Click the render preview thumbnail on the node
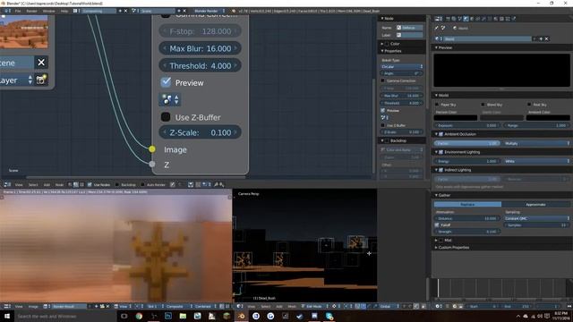 pyautogui.click(x=24, y=31)
